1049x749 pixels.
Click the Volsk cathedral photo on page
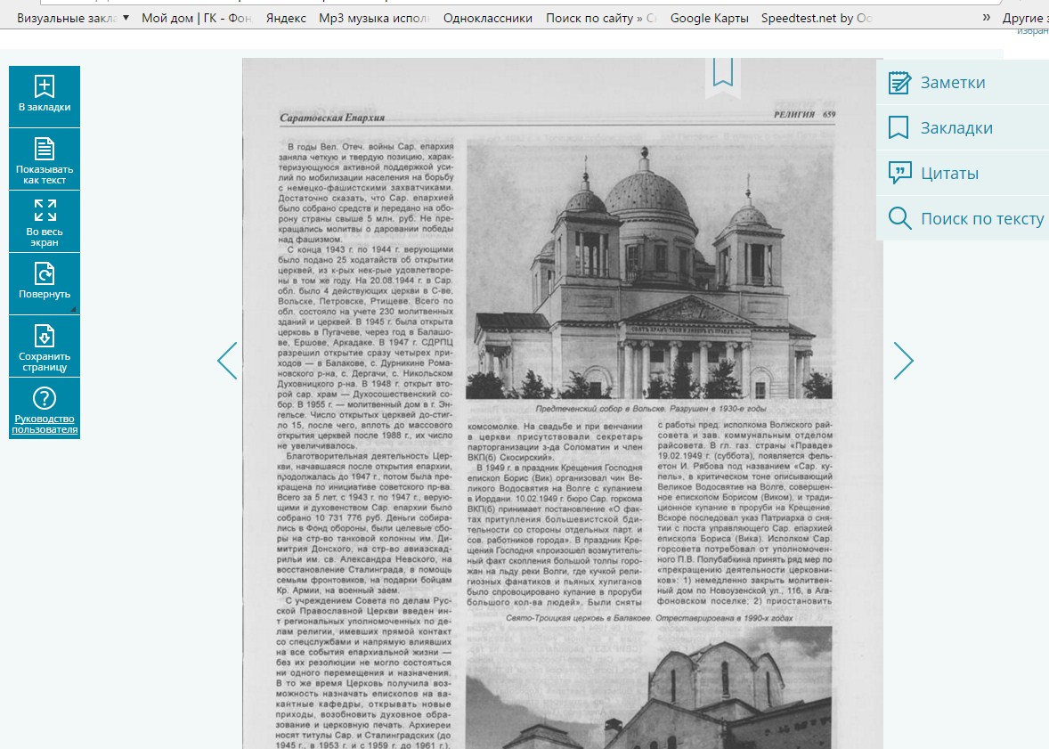[x=648, y=267]
